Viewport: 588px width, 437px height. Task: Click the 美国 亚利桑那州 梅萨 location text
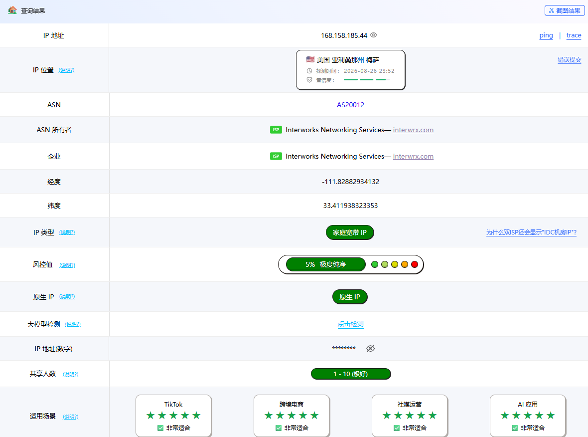pos(348,60)
